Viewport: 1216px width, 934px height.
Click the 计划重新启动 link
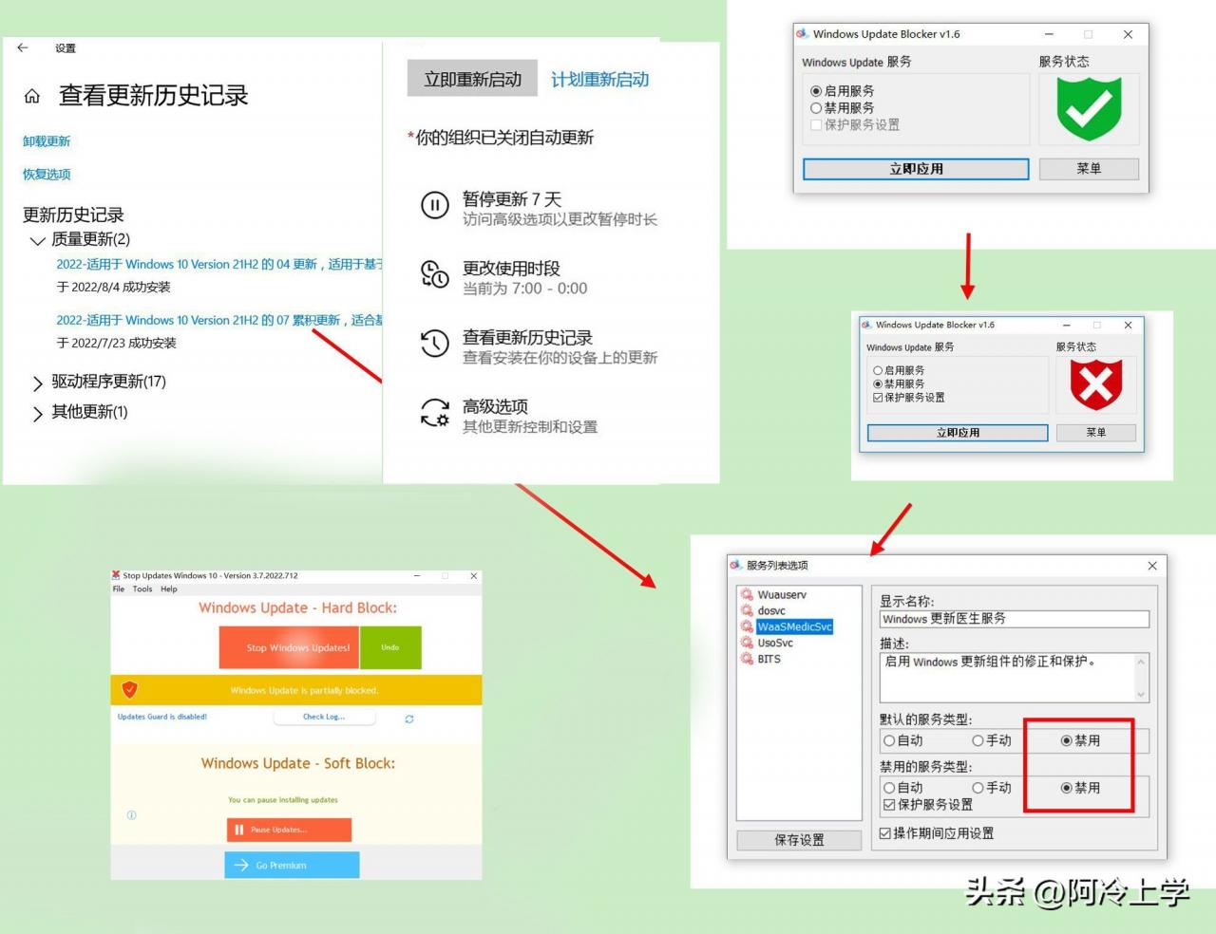pyautogui.click(x=599, y=80)
